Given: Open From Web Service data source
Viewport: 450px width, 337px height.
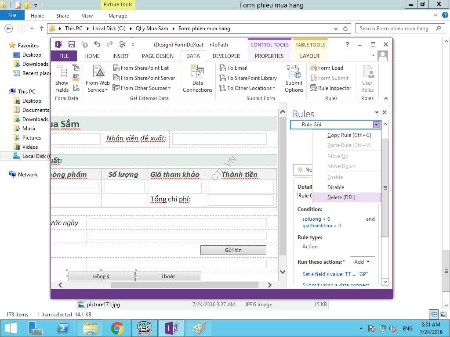Looking at the screenshot, I should tap(98, 79).
